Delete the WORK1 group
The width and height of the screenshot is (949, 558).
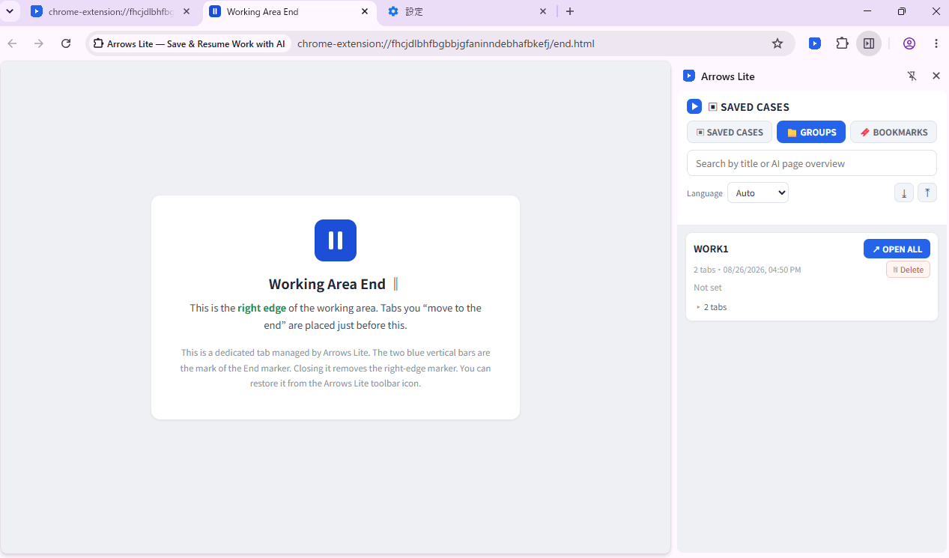(x=908, y=270)
